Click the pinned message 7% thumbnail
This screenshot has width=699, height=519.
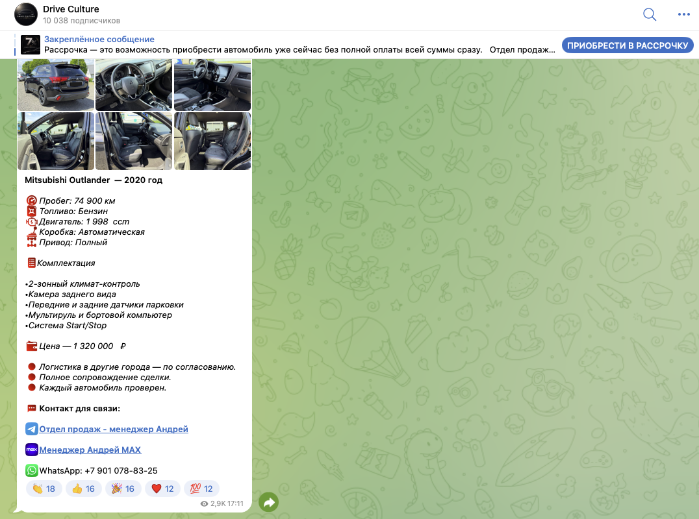coord(31,45)
